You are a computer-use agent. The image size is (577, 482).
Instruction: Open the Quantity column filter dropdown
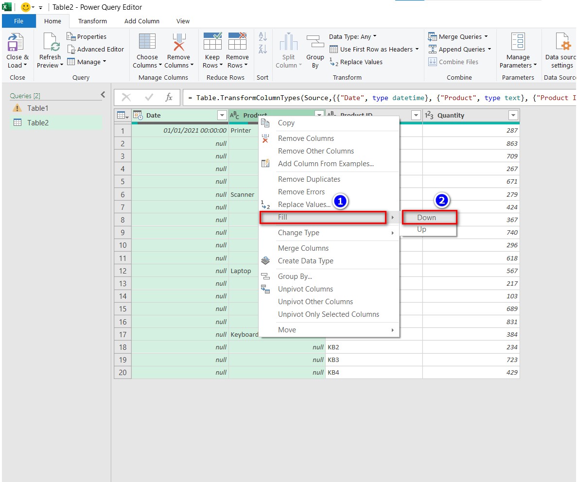[513, 116]
